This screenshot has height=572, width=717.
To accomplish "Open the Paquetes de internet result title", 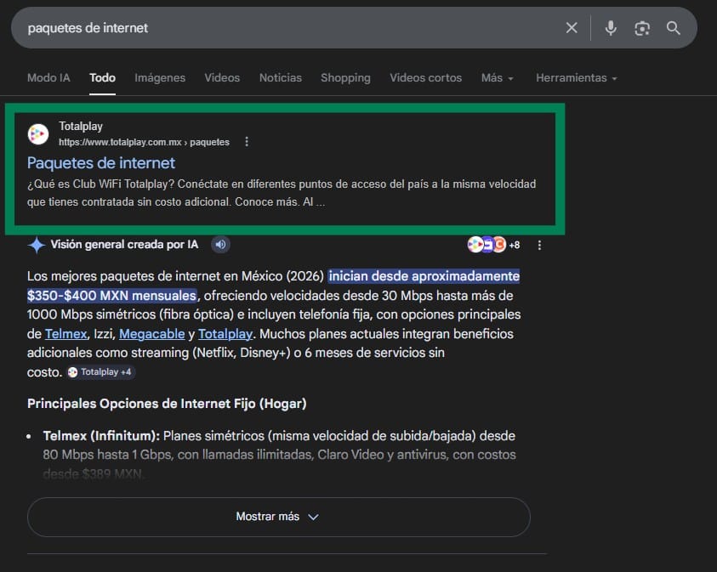I will [101, 162].
